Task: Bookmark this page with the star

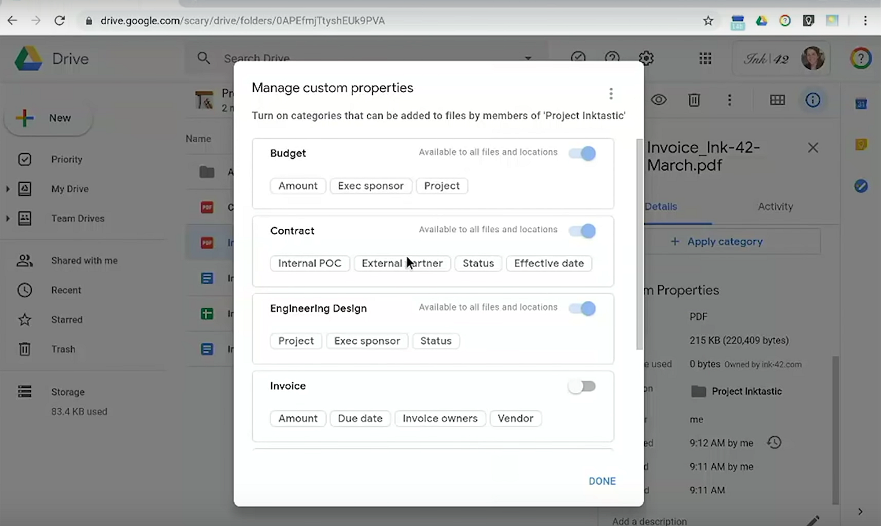Action: (x=708, y=21)
